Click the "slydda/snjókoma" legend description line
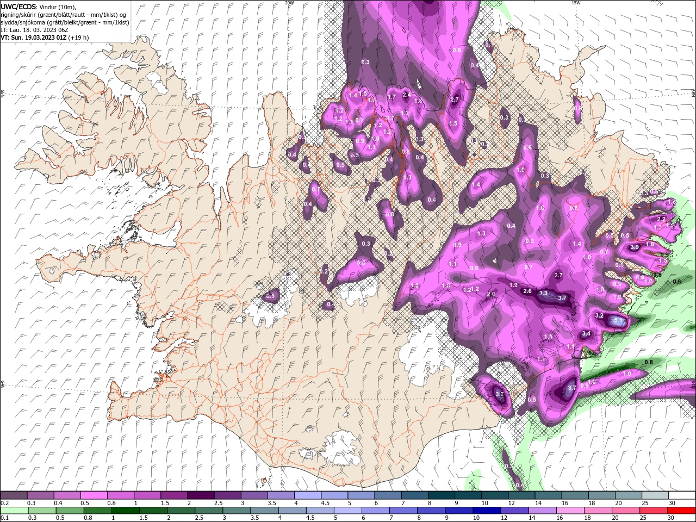696x522 pixels. [65, 22]
